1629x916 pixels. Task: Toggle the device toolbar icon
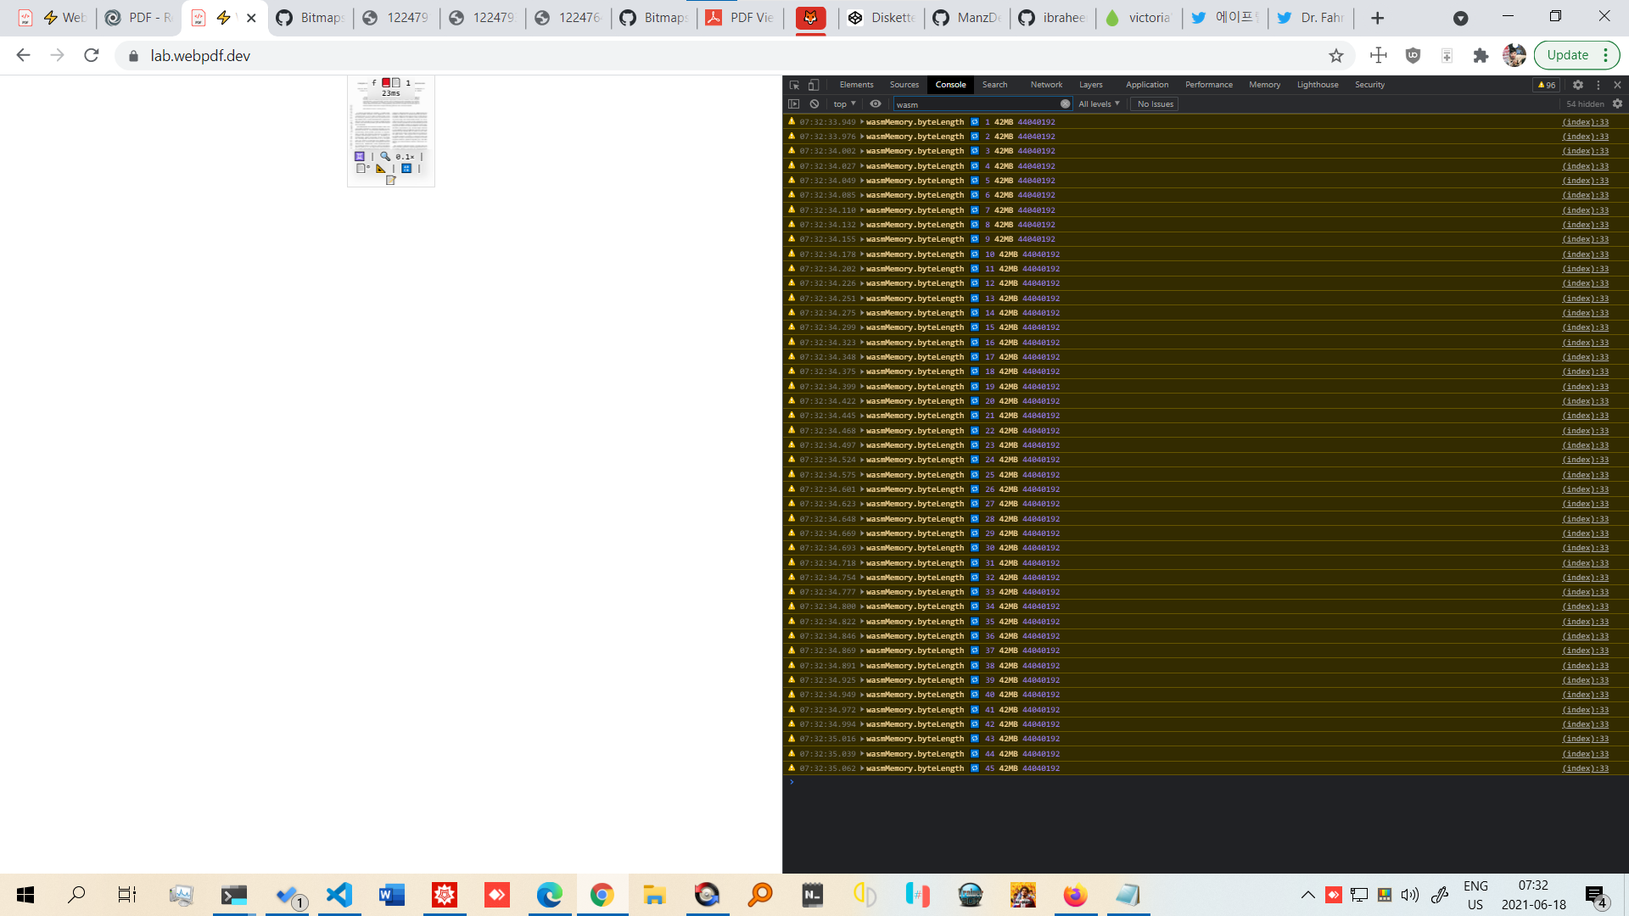[x=814, y=85]
